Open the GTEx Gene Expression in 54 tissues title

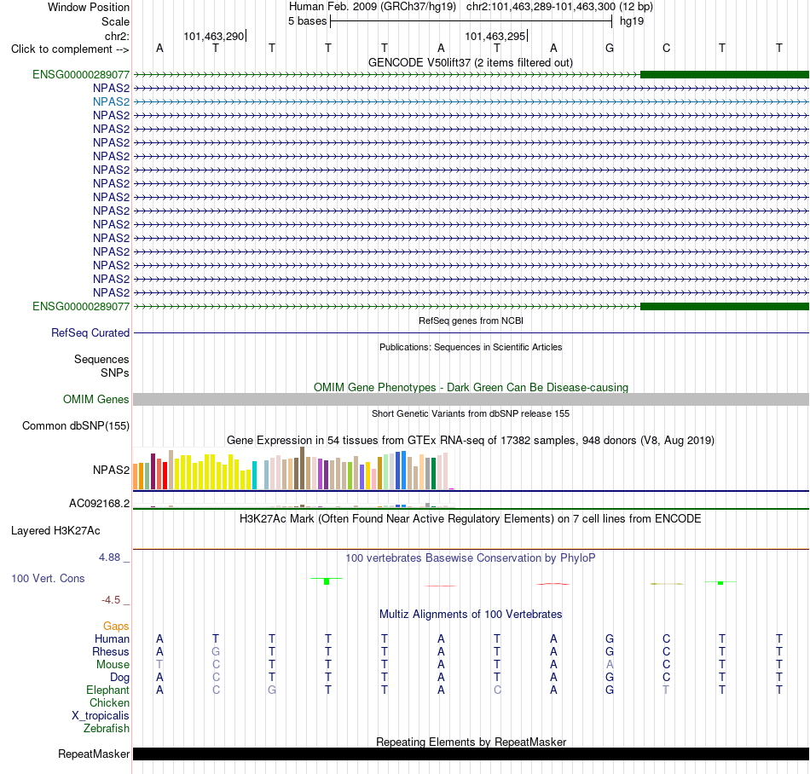[471, 441]
